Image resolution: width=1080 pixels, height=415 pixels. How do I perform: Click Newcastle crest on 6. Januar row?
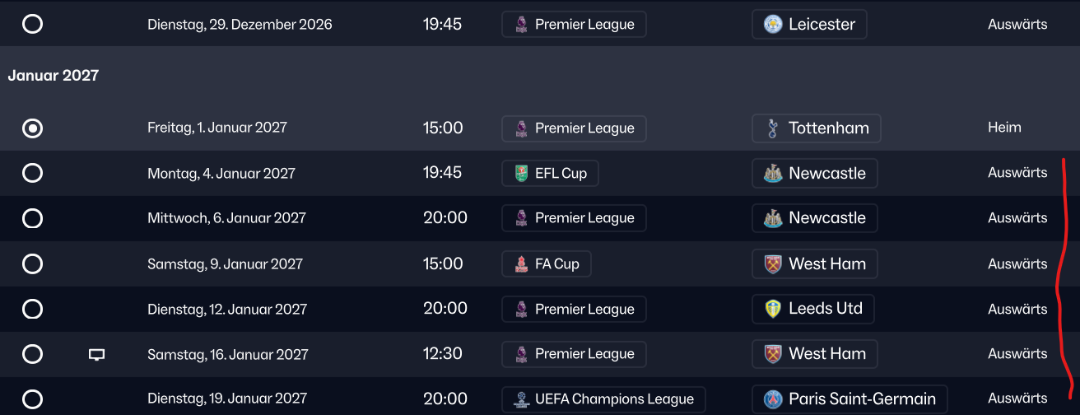pos(772,218)
